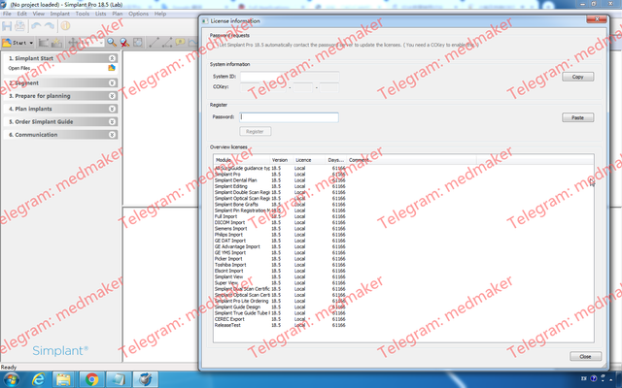The image size is (622, 388).
Task: Open the Edit menu
Action: [x=21, y=14]
